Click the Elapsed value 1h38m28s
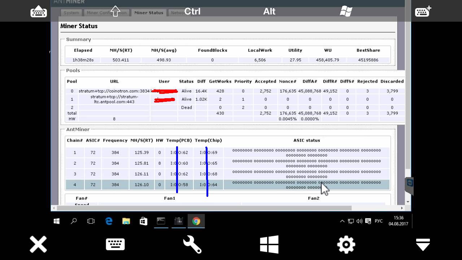 tap(83, 60)
